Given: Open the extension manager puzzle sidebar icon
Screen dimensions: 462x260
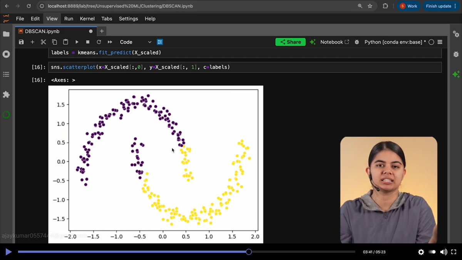Looking at the screenshot, I should tap(6, 94).
